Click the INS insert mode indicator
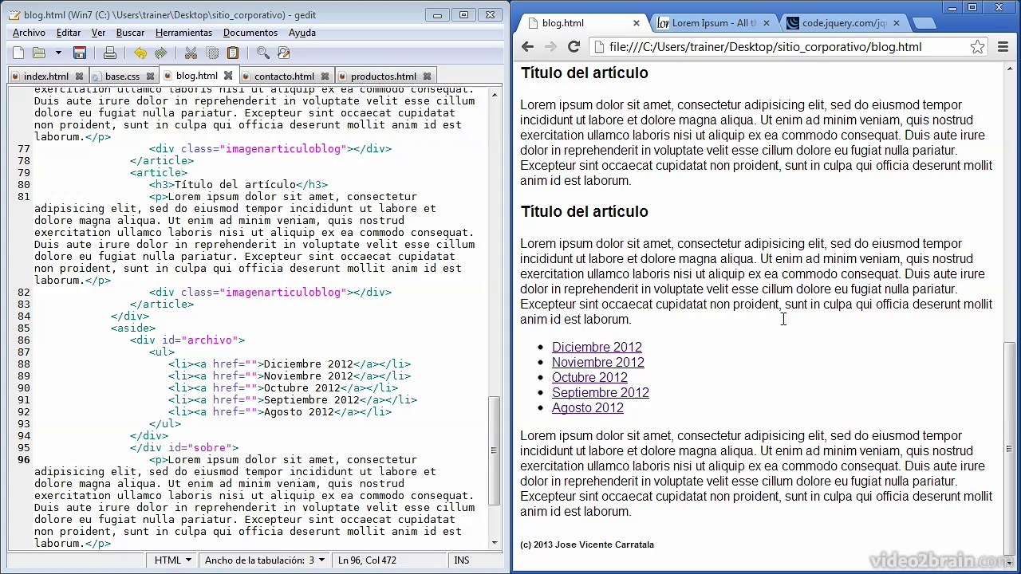The image size is (1021, 574). pyautogui.click(x=462, y=560)
